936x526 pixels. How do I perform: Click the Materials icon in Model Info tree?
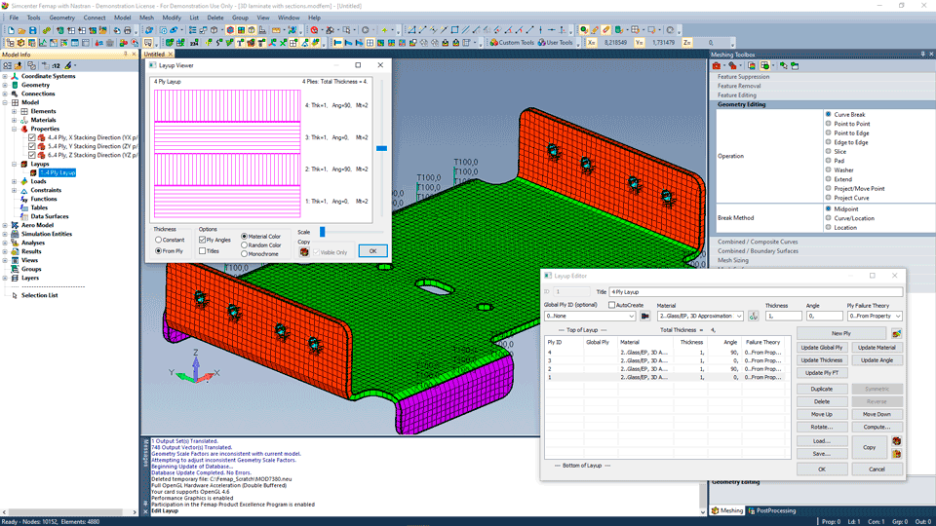coord(24,120)
